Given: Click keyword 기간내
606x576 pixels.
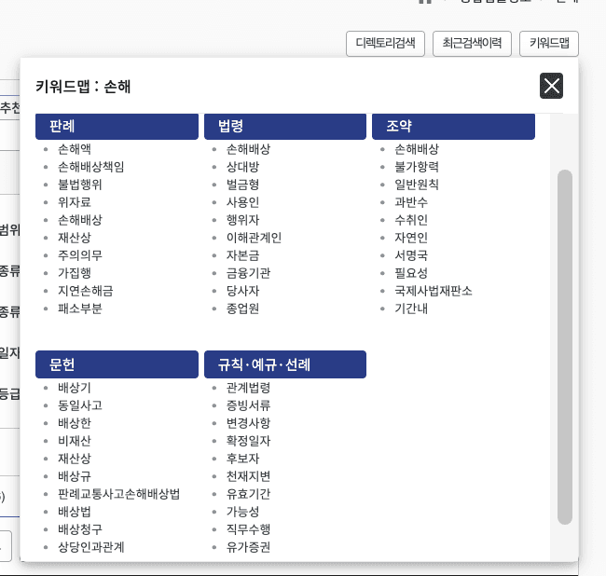Looking at the screenshot, I should [x=411, y=309].
